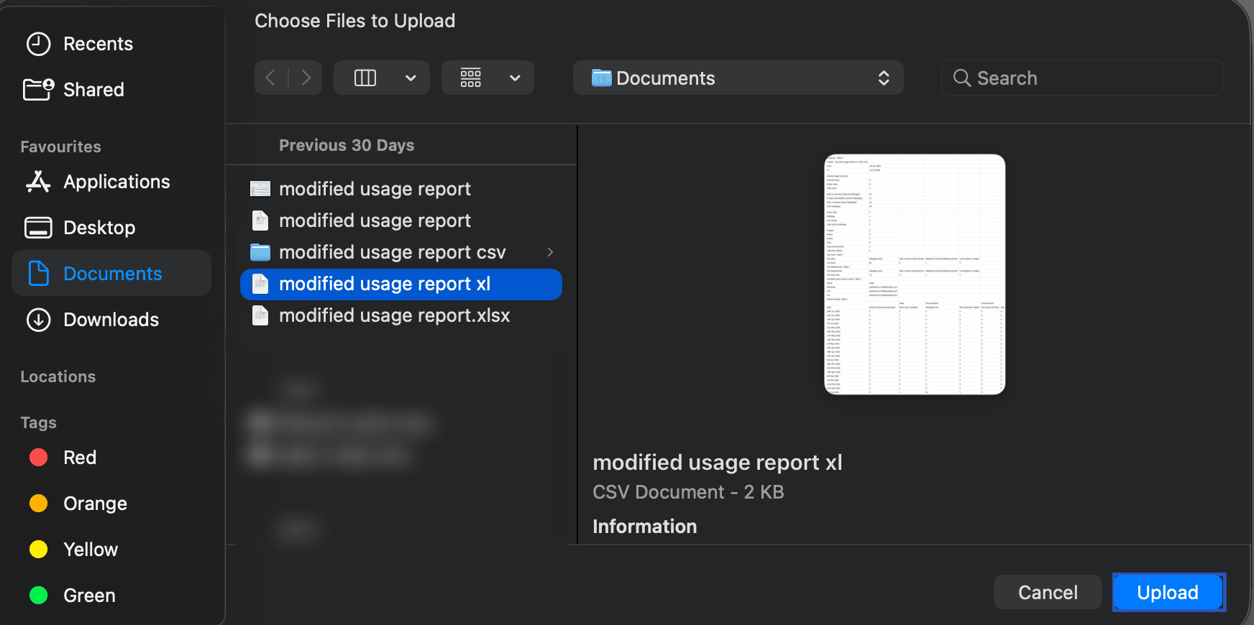The image size is (1254, 625).
Task: Select the Red tag
Action: coord(80,458)
